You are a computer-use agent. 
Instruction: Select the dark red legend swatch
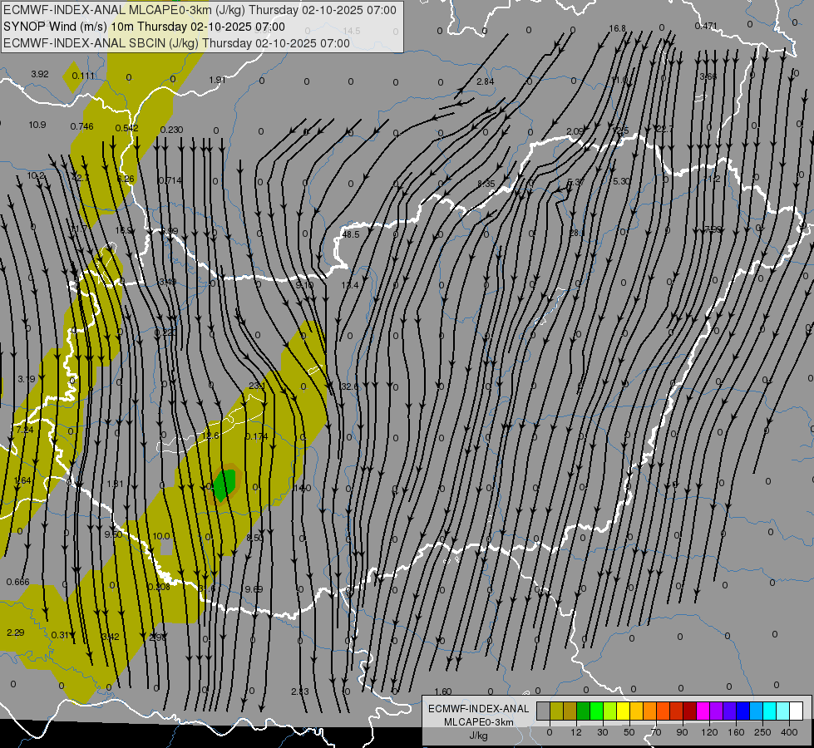[x=689, y=711]
